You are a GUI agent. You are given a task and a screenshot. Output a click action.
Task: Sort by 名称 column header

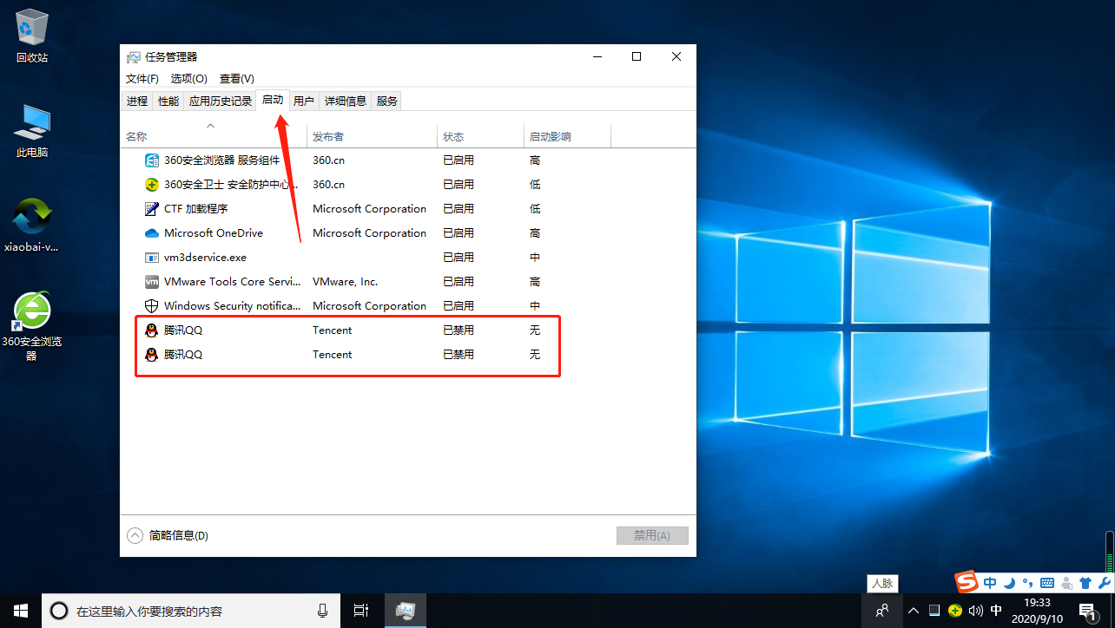136,137
